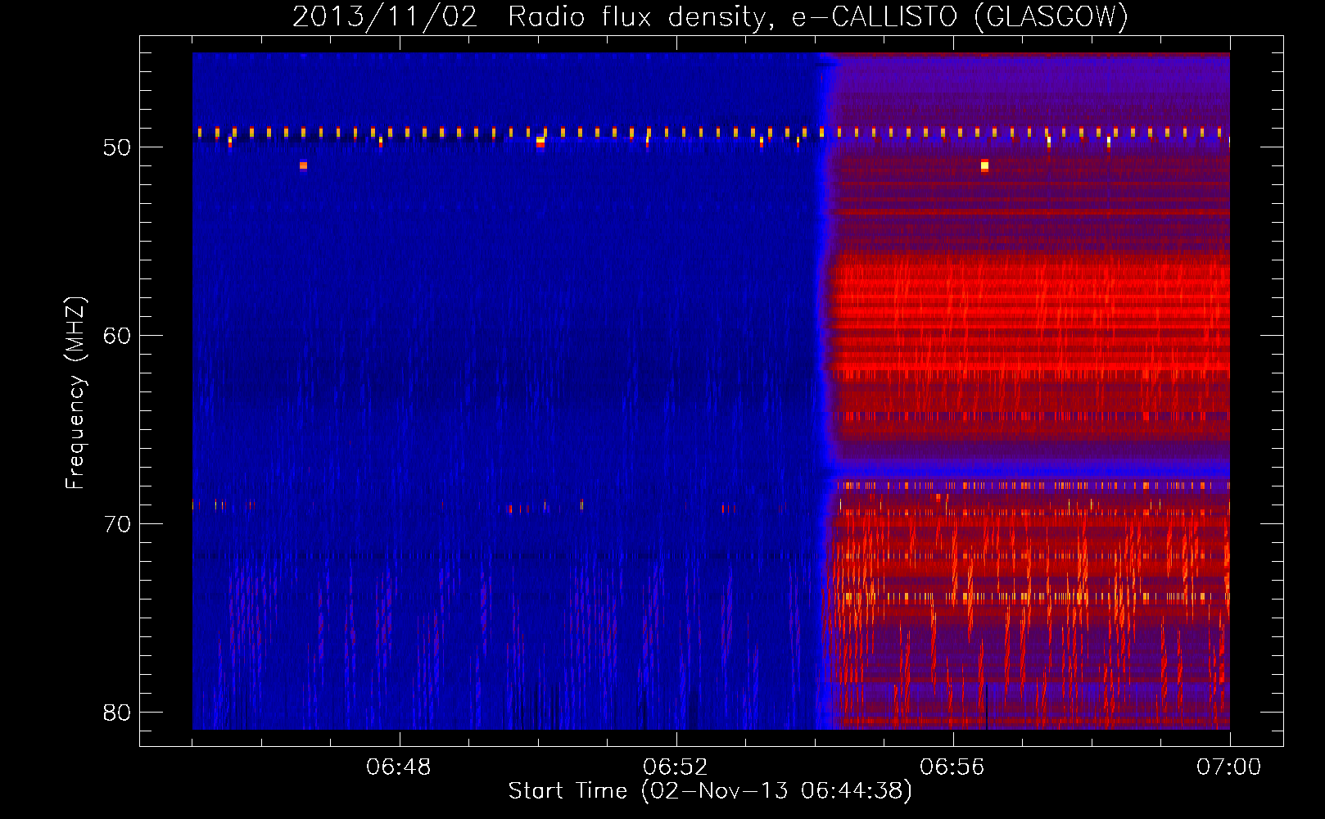Click the 50 MHz frequency tick label

[x=117, y=147]
